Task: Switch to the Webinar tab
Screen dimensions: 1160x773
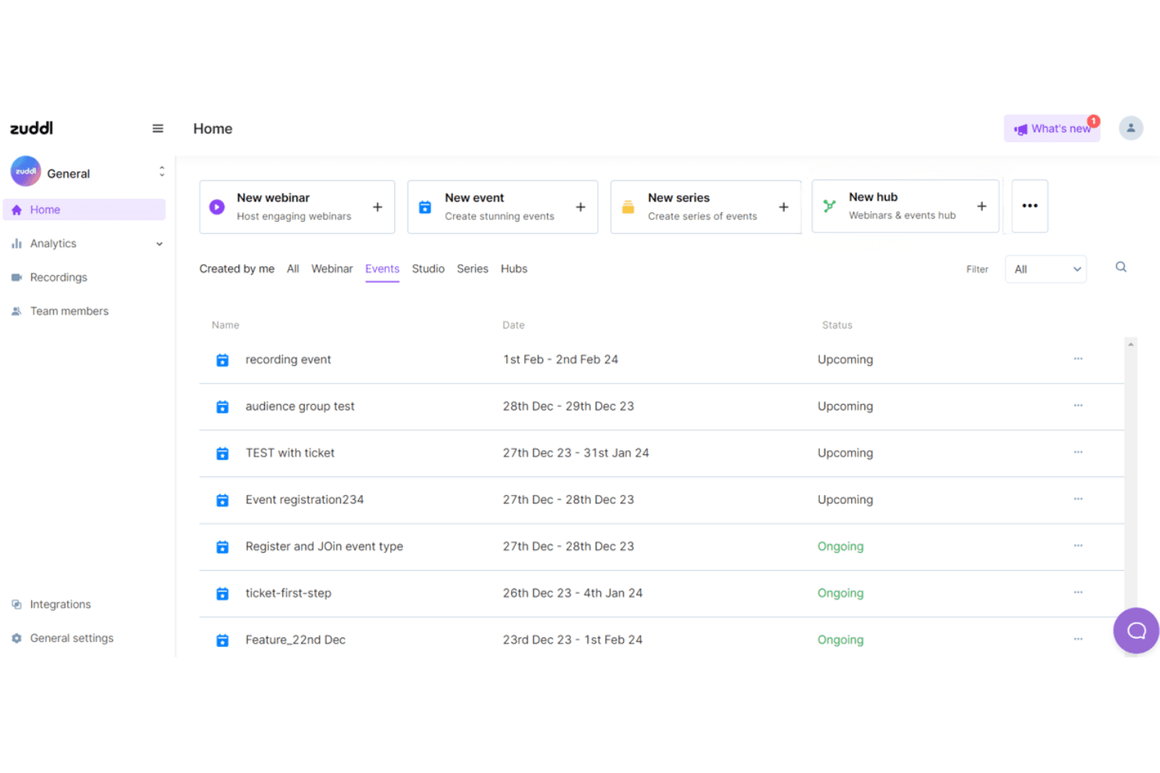Action: point(332,269)
